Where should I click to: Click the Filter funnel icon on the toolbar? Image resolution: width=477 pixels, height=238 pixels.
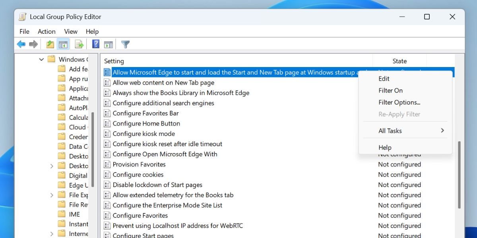[x=125, y=44]
